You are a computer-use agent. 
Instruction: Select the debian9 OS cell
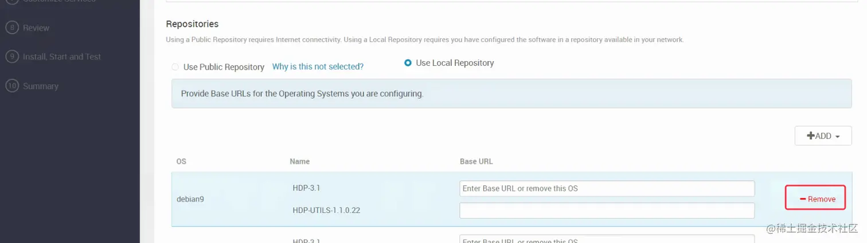(x=190, y=200)
